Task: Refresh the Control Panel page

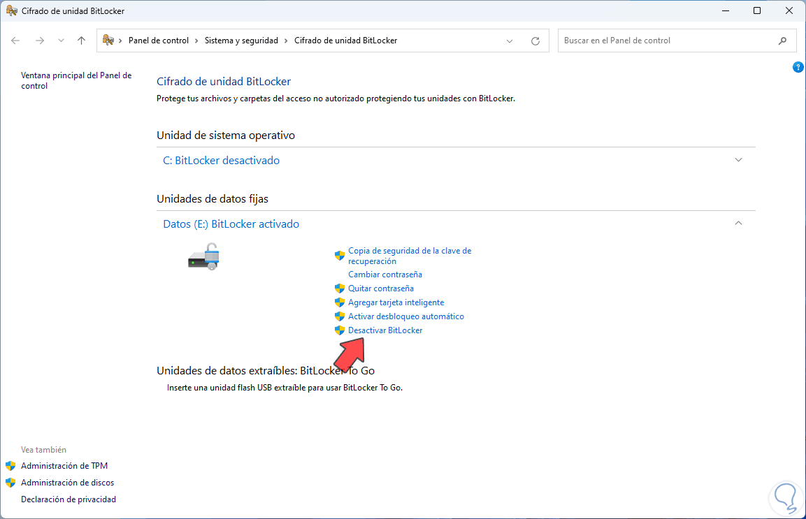Action: tap(535, 41)
